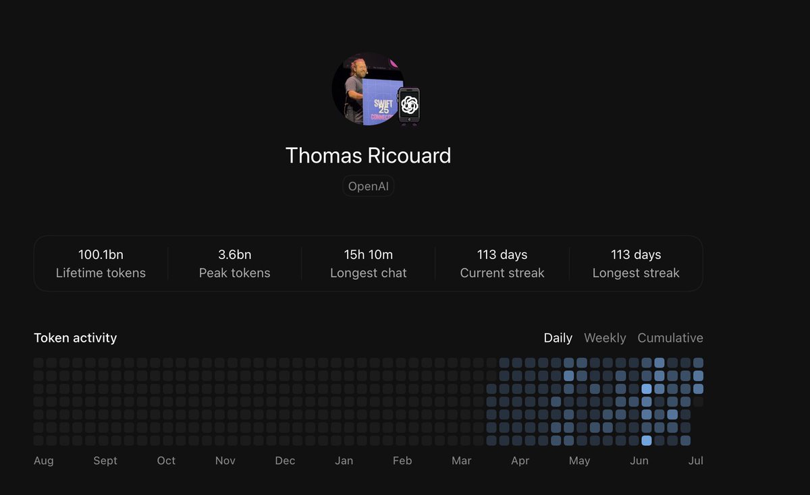The image size is (810, 495).
Task: Select the 3.6bn Peak tokens stat
Action: [x=235, y=264]
